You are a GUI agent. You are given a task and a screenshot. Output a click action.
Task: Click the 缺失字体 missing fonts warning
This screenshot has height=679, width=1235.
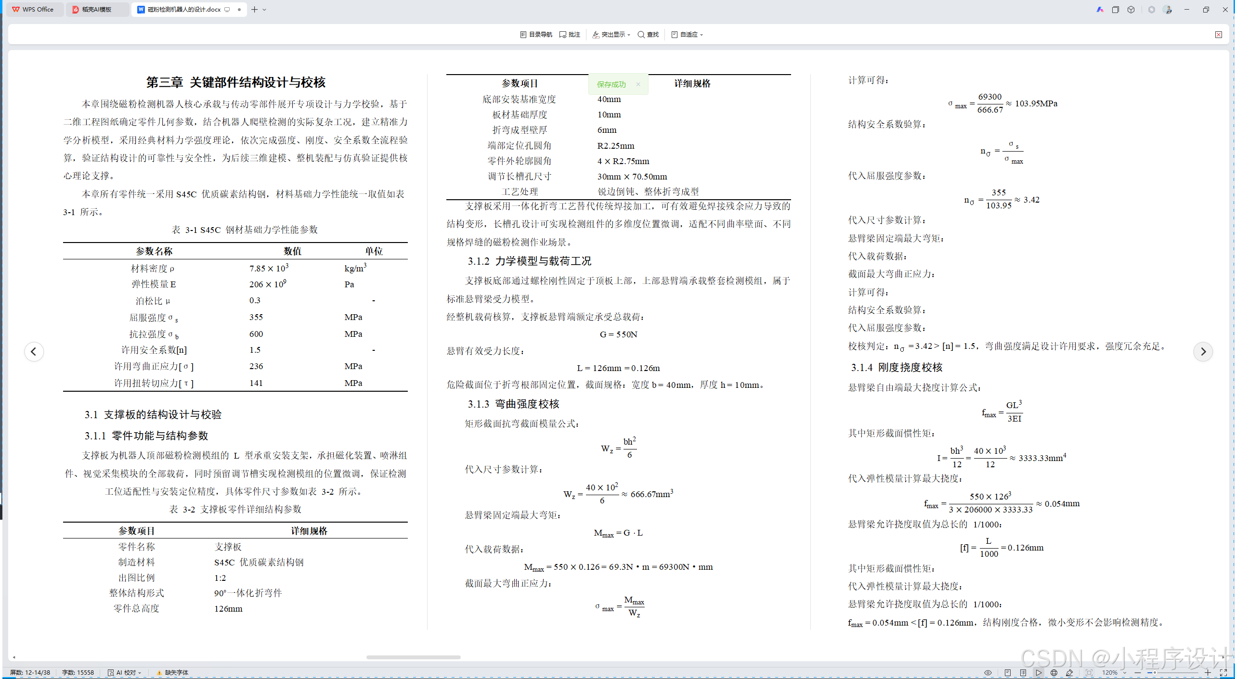tap(172, 672)
